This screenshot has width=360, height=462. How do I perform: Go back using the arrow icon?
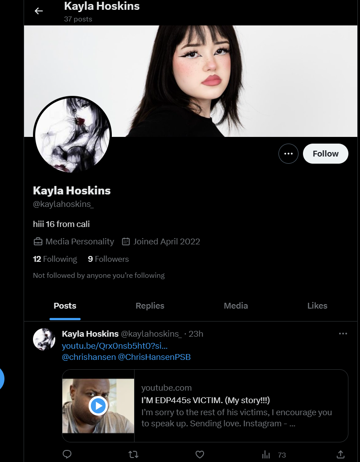[x=39, y=11]
